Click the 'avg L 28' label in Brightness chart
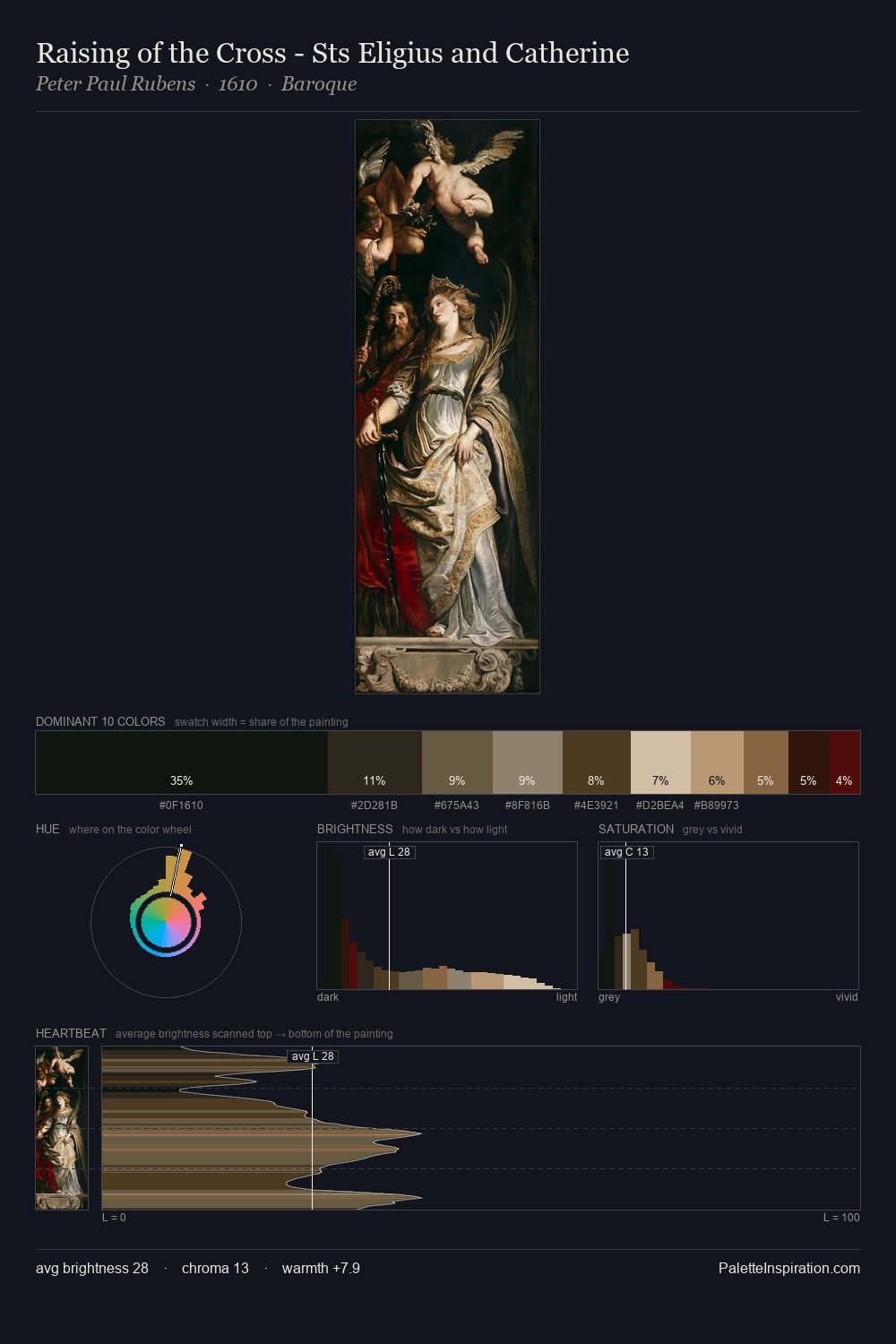The image size is (896, 1344). [x=389, y=852]
